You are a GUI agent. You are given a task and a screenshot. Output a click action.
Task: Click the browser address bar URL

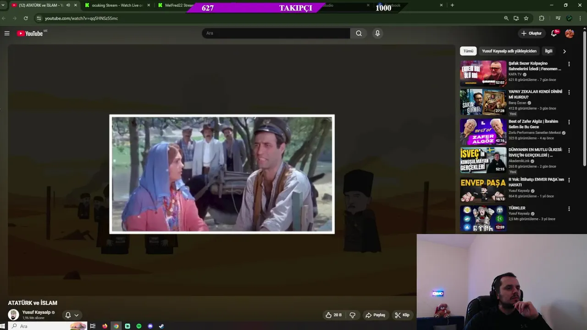coord(81,18)
